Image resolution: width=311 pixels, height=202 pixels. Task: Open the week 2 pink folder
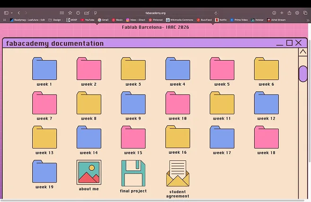coord(89,69)
